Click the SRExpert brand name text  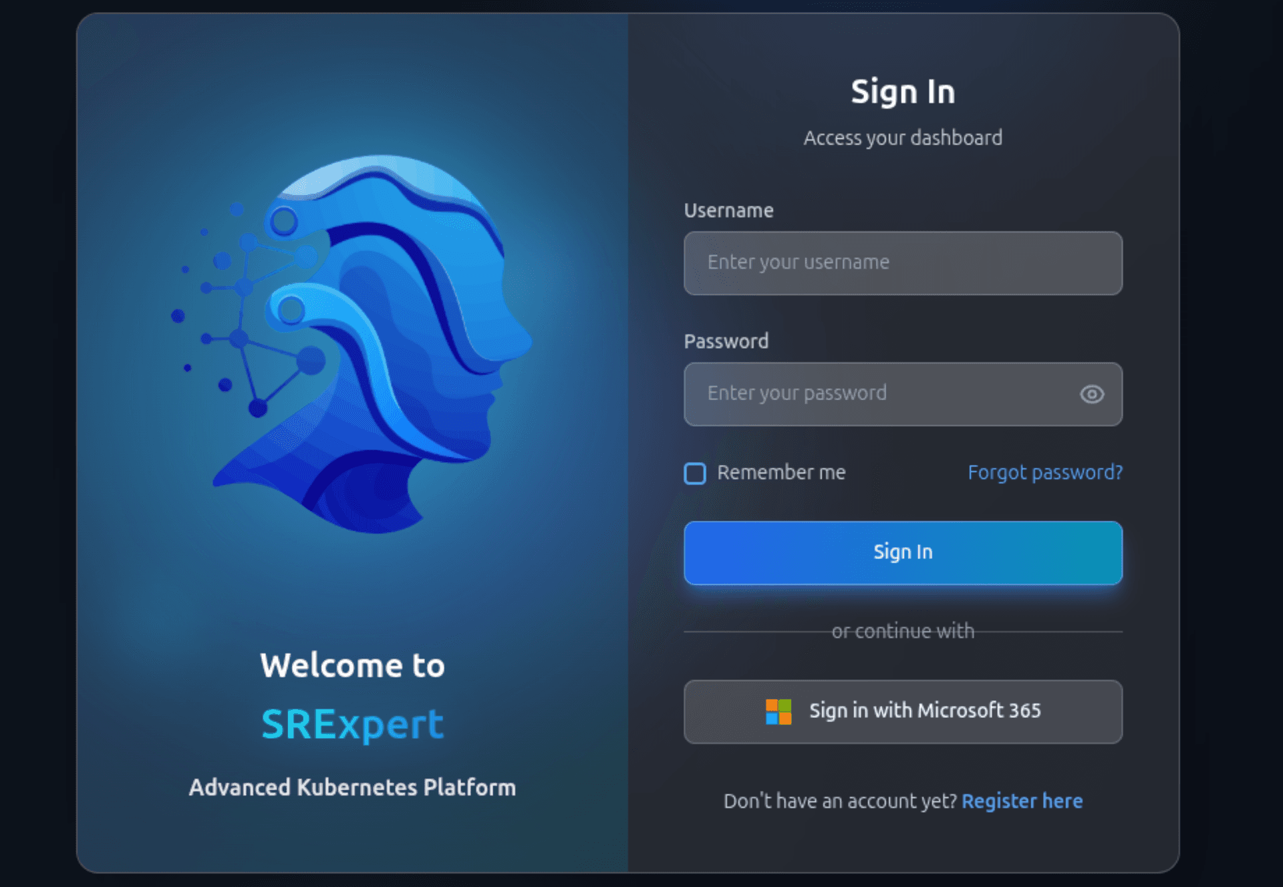point(352,723)
